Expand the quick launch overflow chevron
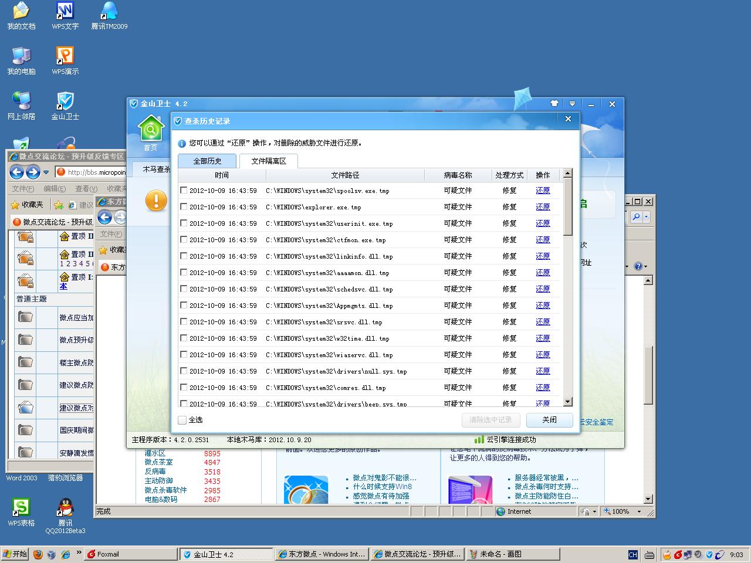Viewport: 751px width, 563px height. pos(79,553)
